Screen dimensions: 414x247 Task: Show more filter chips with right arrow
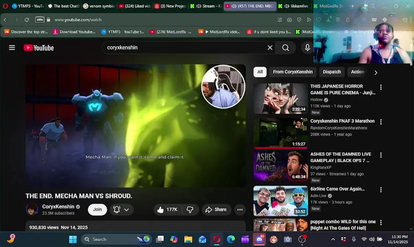[x=375, y=72]
